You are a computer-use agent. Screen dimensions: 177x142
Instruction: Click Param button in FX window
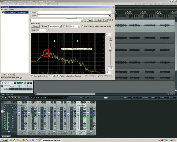(90, 20)
